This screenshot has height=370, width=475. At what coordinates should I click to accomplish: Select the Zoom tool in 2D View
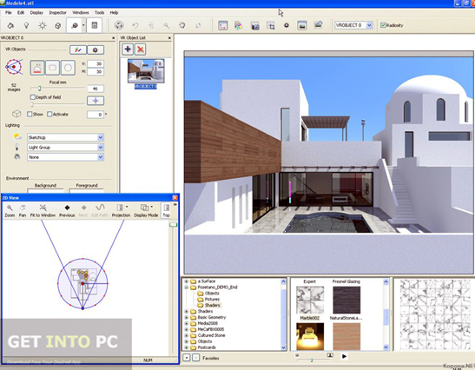(10, 210)
